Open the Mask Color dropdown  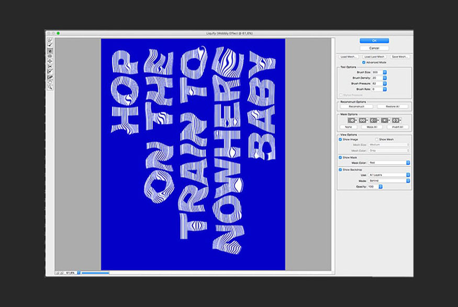389,163
